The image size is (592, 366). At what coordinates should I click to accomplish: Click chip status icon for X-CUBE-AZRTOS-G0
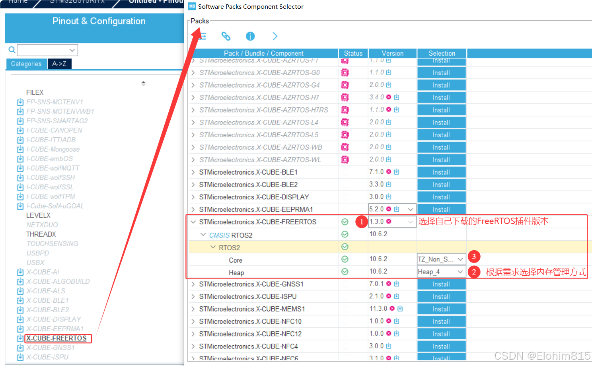pyautogui.click(x=345, y=72)
